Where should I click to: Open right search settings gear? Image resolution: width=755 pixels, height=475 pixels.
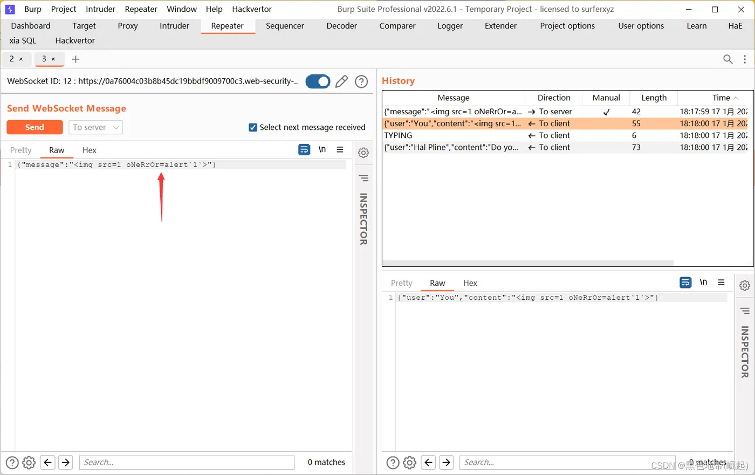point(410,463)
